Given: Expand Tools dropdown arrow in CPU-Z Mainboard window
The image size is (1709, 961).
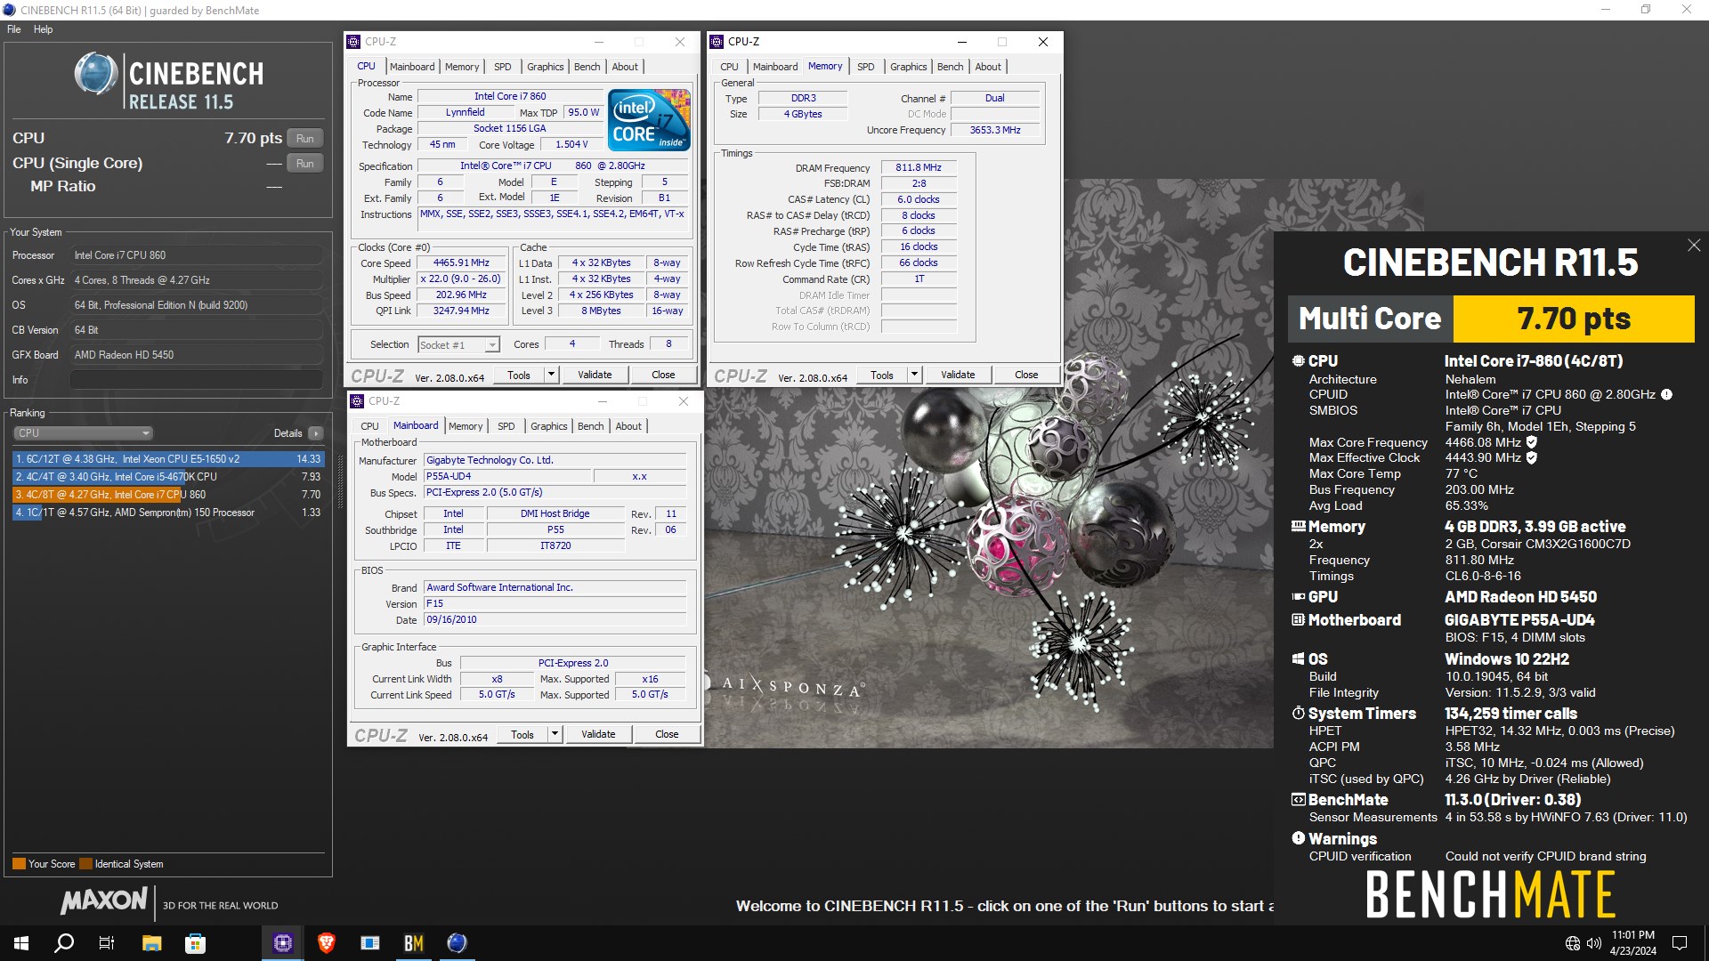Looking at the screenshot, I should coord(555,735).
